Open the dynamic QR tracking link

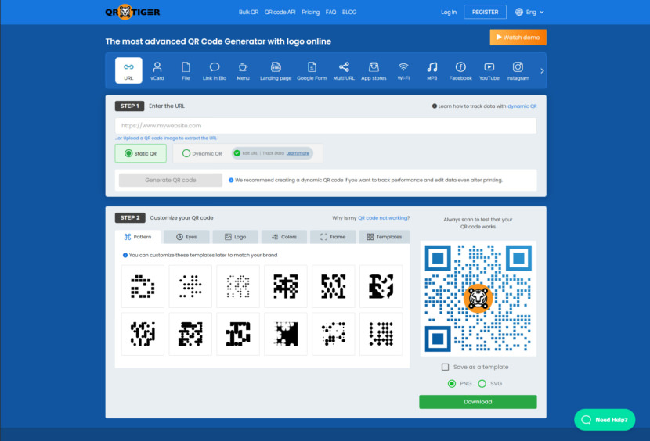[x=522, y=106]
